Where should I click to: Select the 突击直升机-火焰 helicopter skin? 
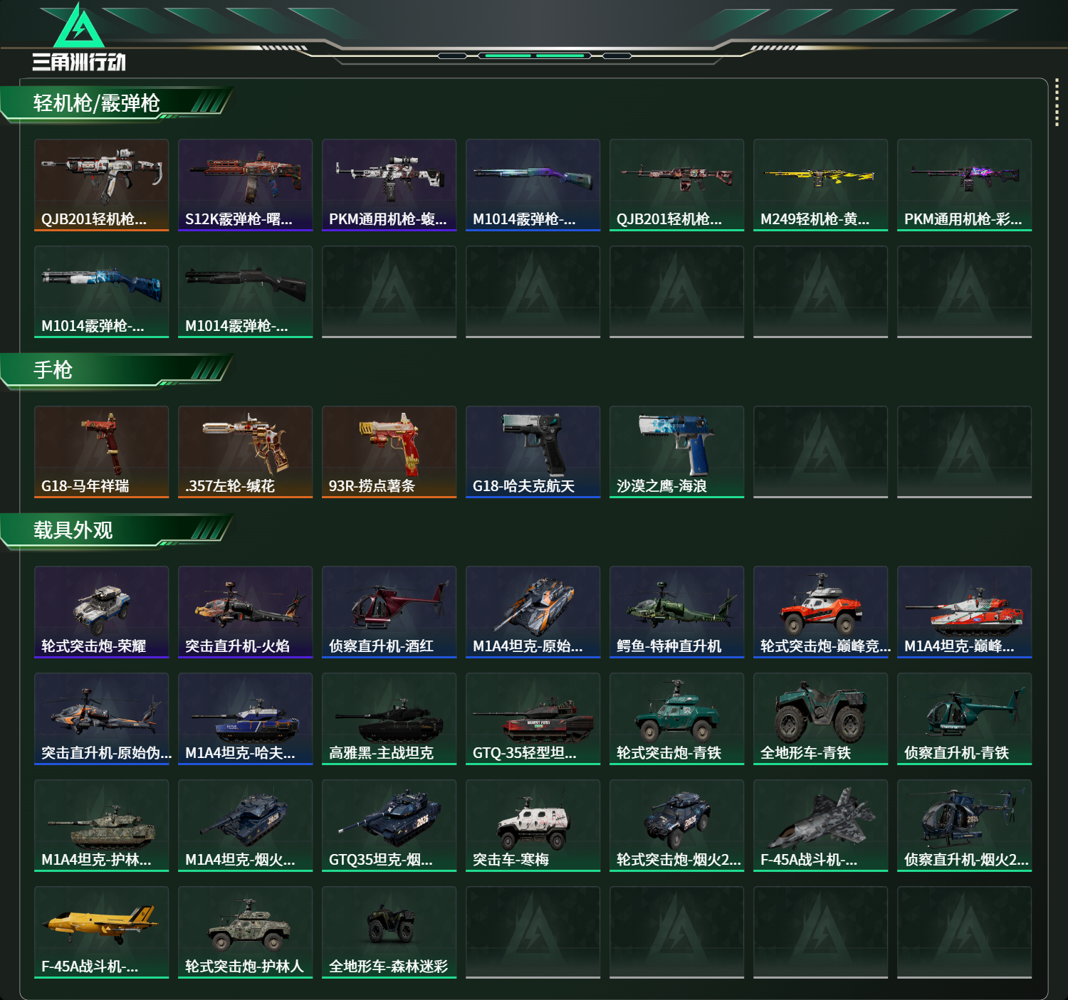245,612
